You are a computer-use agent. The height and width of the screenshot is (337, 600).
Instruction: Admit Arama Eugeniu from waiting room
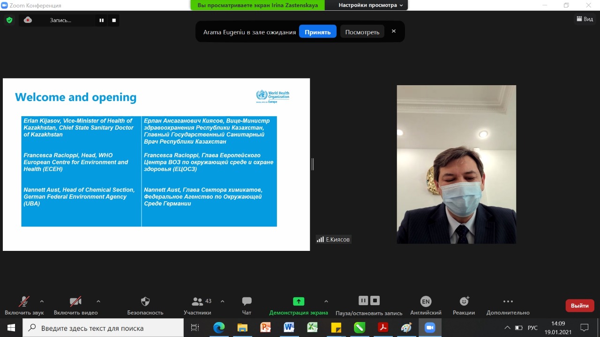click(317, 32)
